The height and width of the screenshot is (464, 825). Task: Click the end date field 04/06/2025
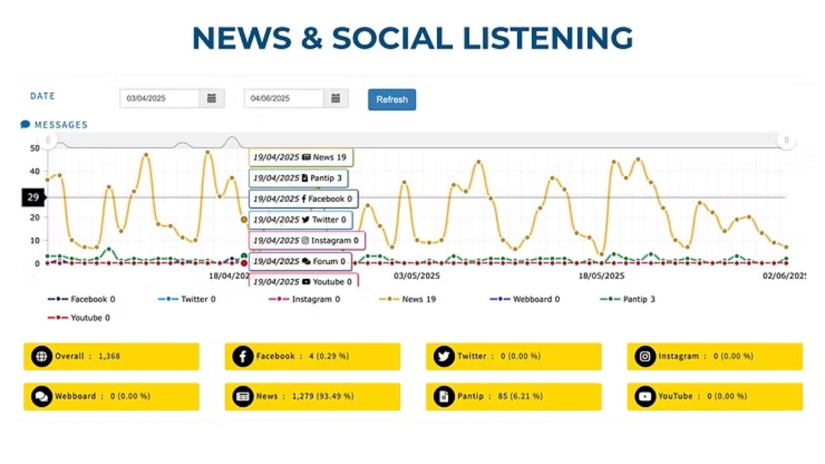[x=283, y=98]
